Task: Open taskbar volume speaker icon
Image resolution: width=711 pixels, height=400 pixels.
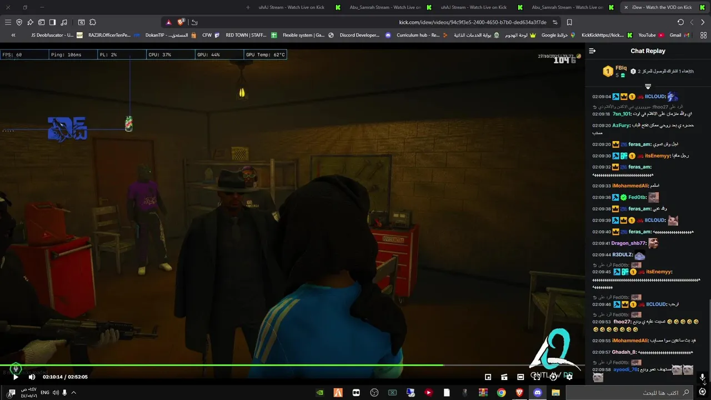Action: 56,393
